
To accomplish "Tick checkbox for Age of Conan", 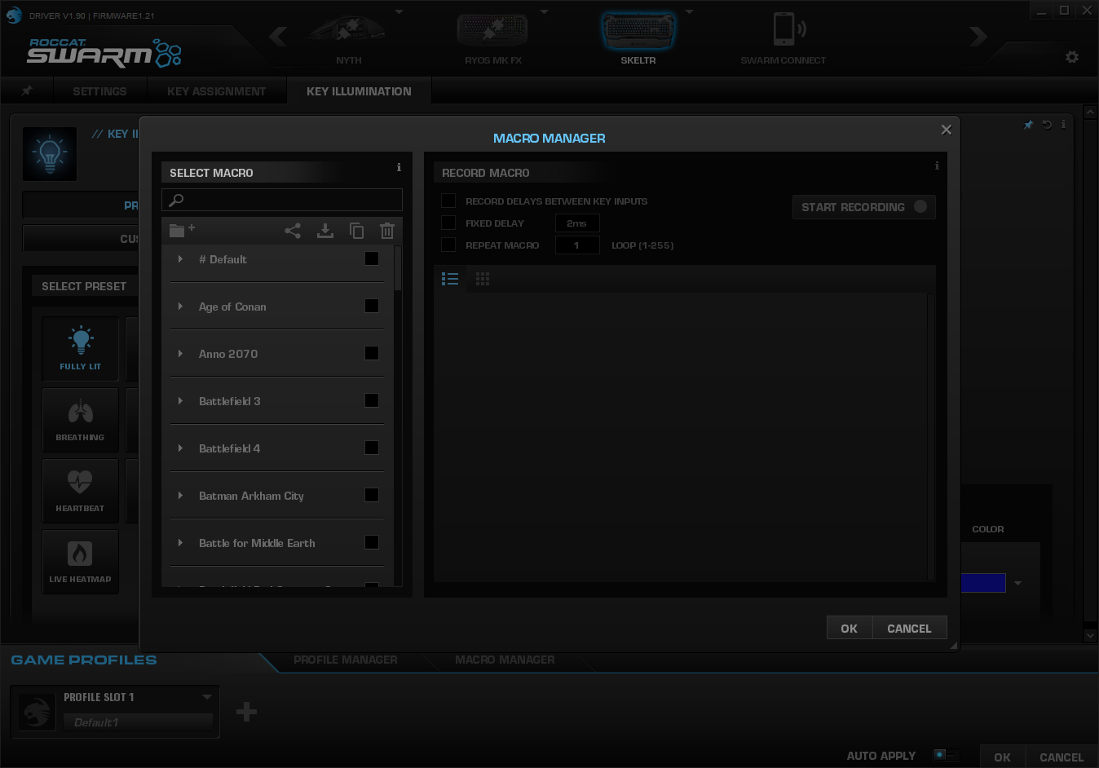I will coord(372,306).
